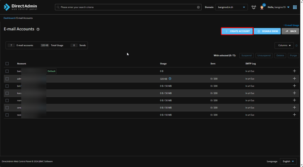This screenshot has width=303, height=167.
Task: Click the DirectAdmin logo icon
Action: pos(7,7)
